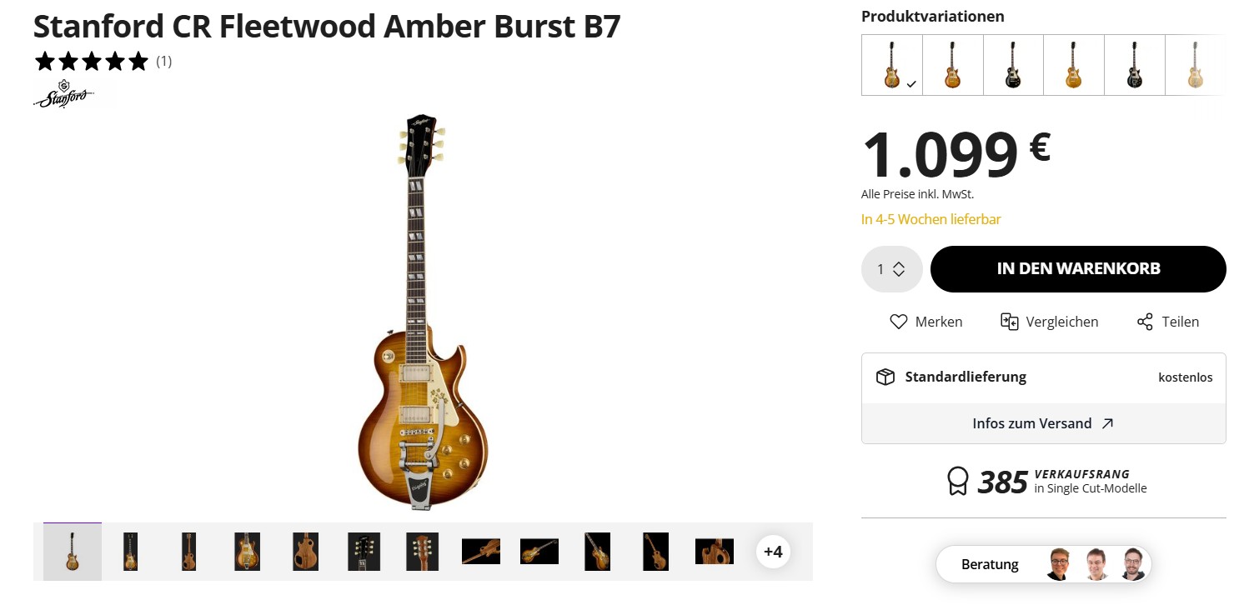Select the first black guitar variation
This screenshot has height=605, width=1234.
click(1013, 65)
